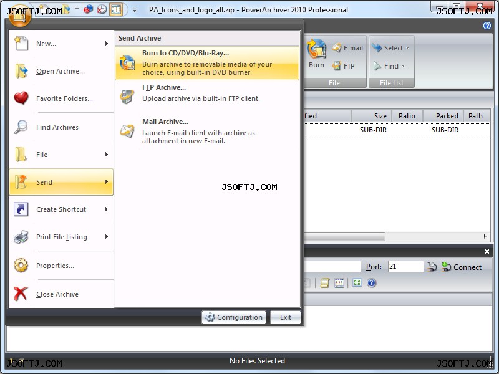
Task: Click the folder icon beside File
Action: 21,154
